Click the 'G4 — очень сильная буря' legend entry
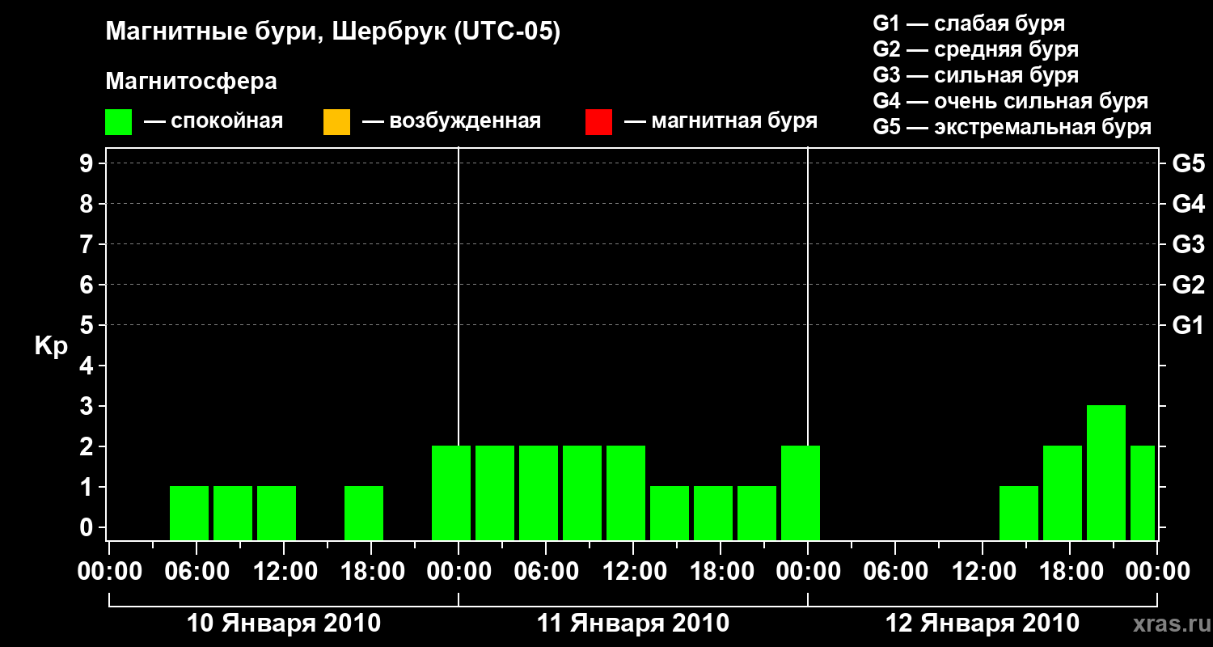The width and height of the screenshot is (1213, 647). click(x=1011, y=101)
